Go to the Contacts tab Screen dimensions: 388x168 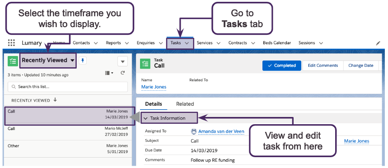coord(81,43)
